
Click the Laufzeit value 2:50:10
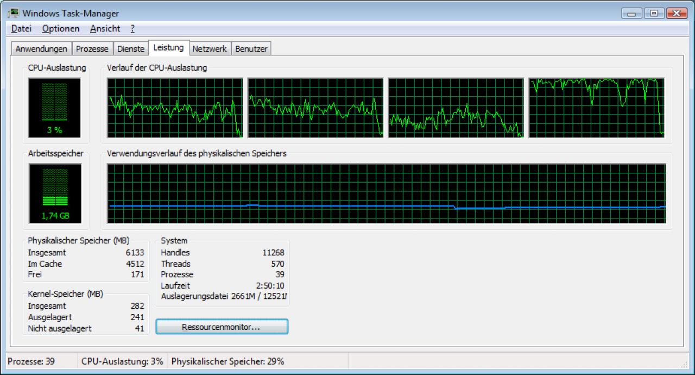pyautogui.click(x=270, y=285)
